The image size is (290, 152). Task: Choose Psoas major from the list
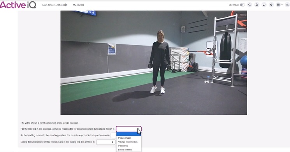tap(129, 138)
